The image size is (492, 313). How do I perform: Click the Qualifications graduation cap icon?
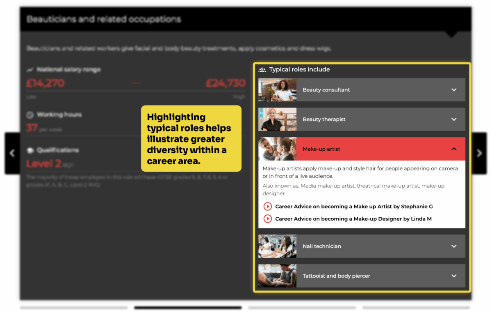tap(30, 150)
